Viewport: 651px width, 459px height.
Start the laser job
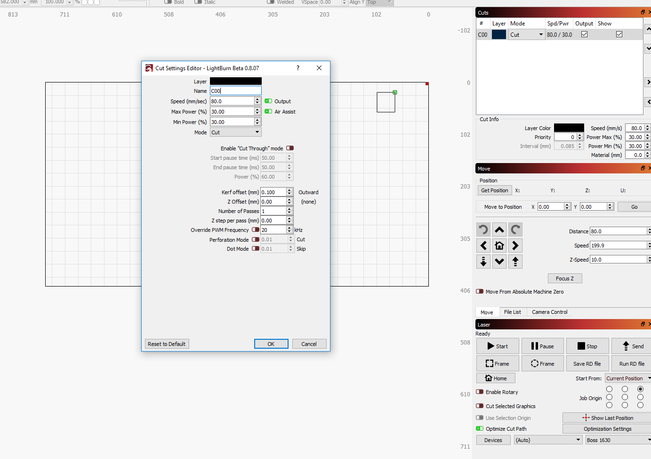[498, 346]
